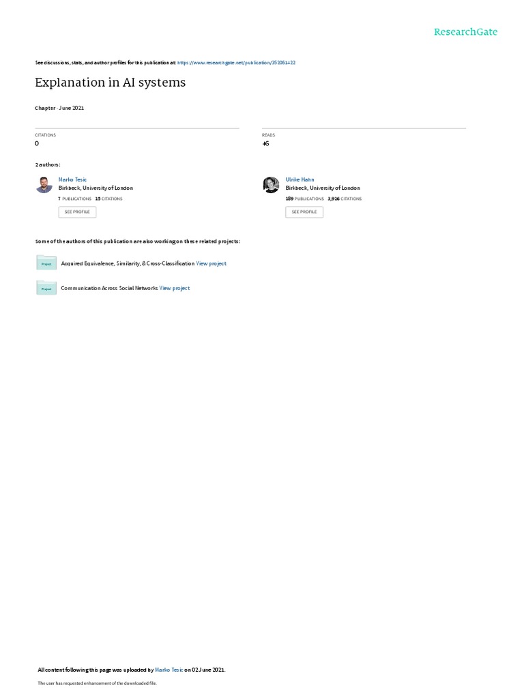Viewport: 524px width, 699px height.
Task: Open Marko Tesic author name link
Action: click(x=72, y=180)
